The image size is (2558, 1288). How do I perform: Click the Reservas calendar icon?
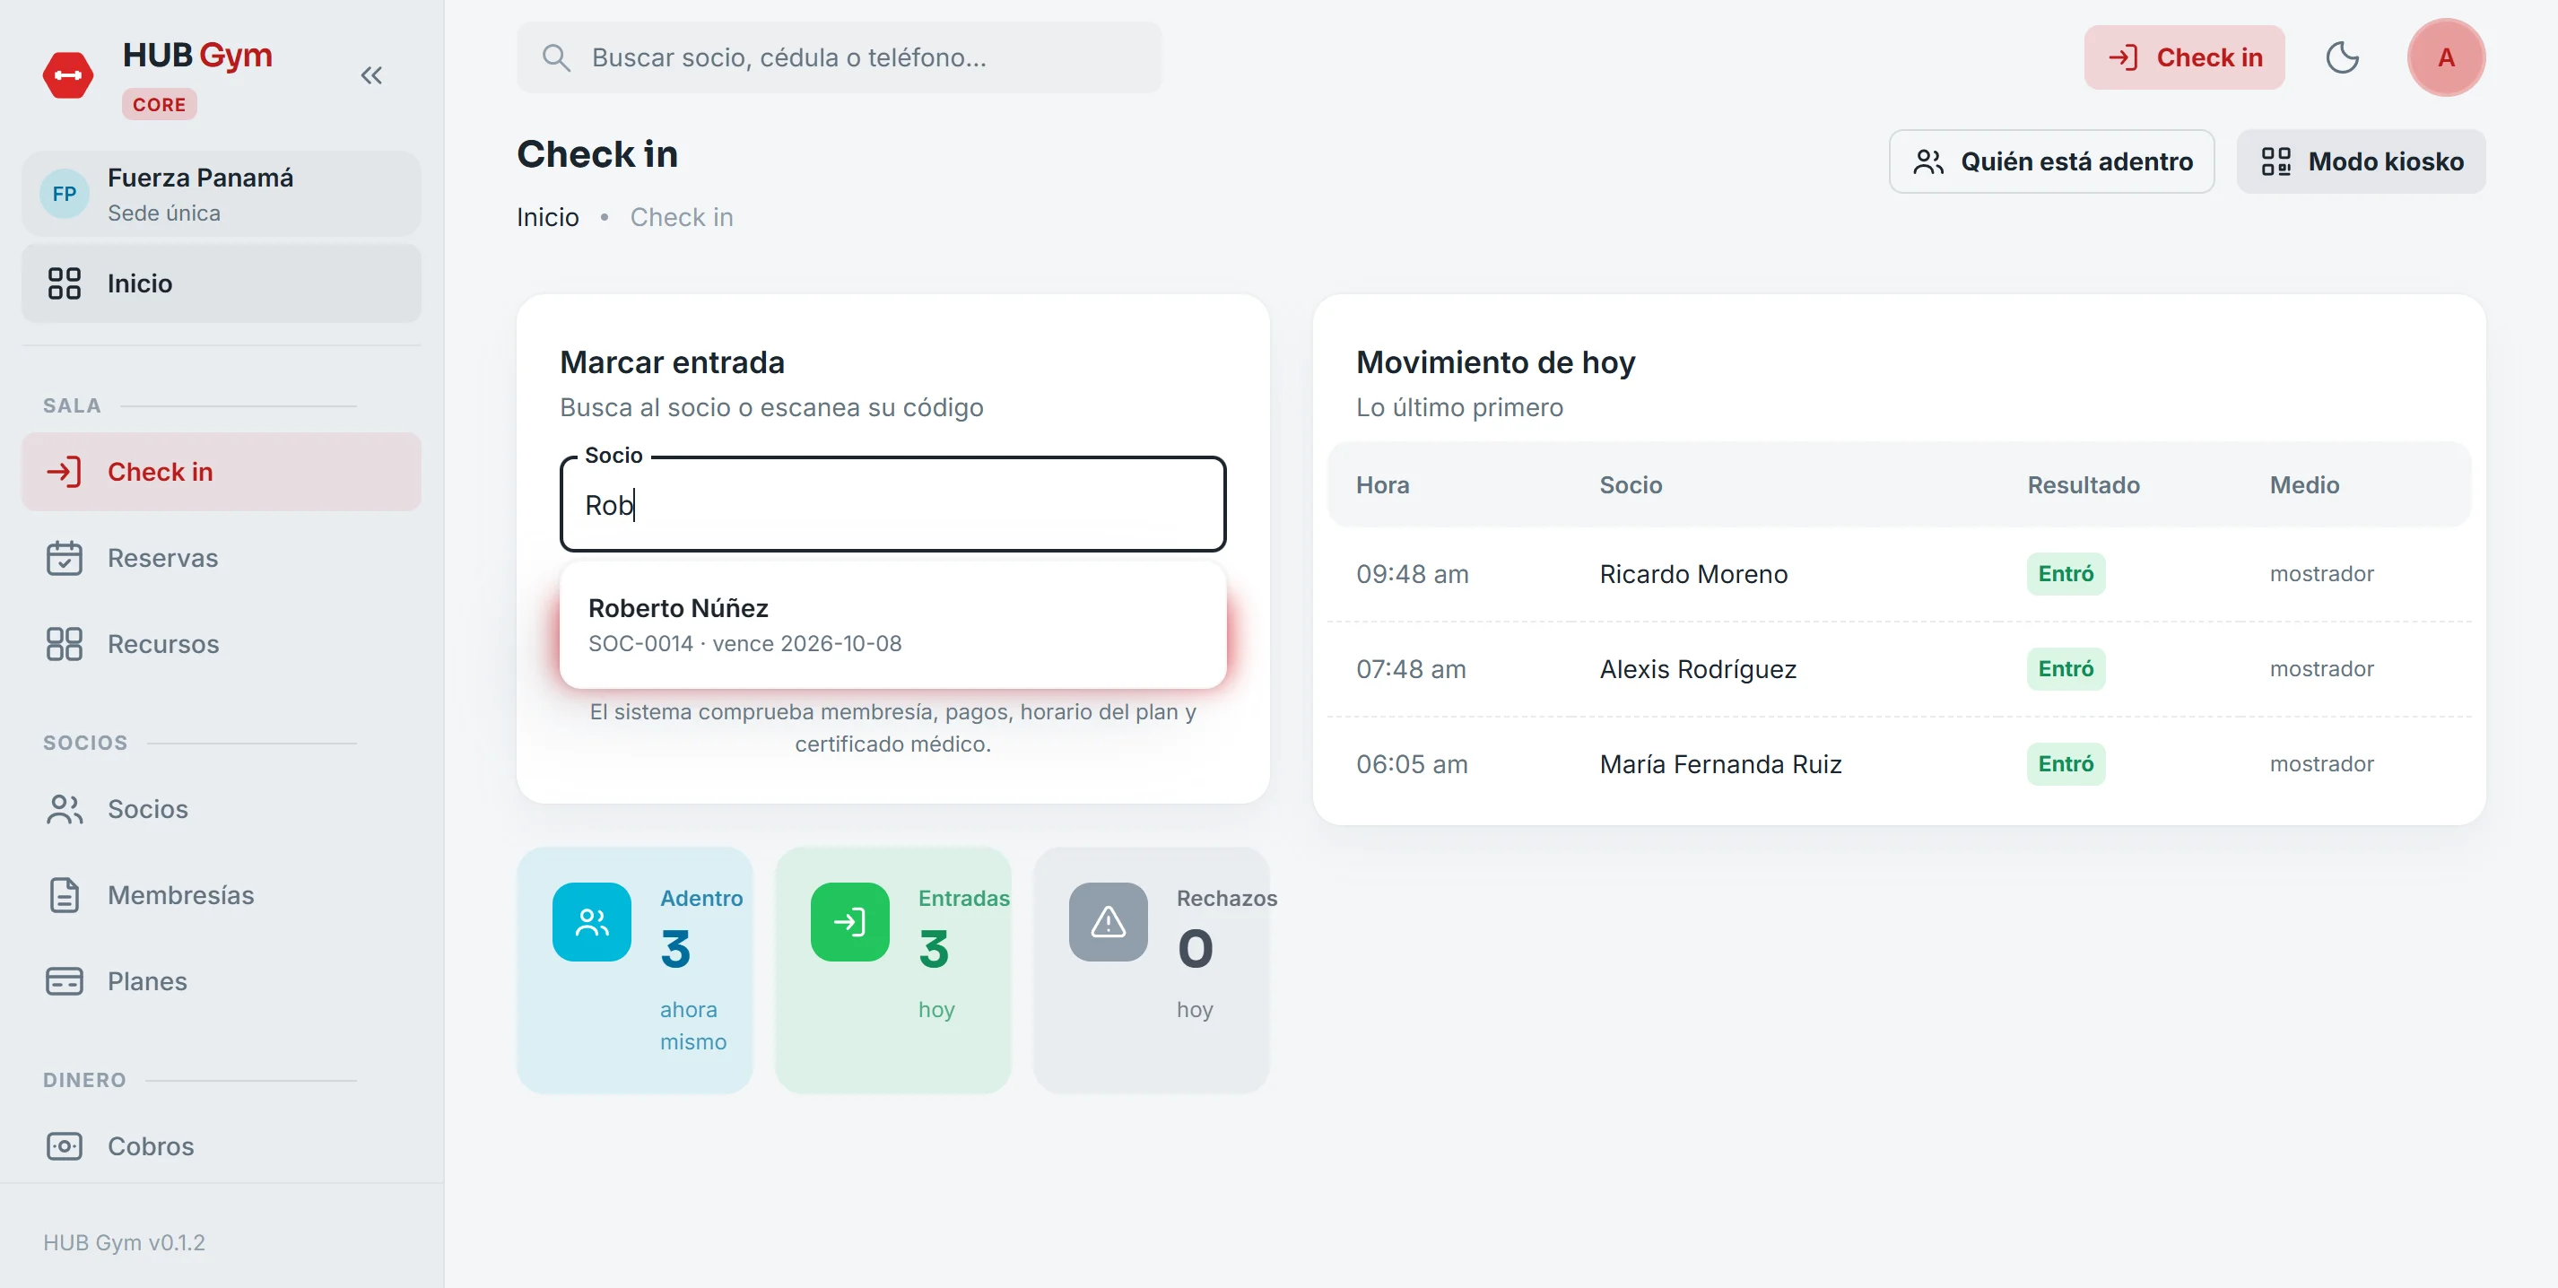coord(65,558)
